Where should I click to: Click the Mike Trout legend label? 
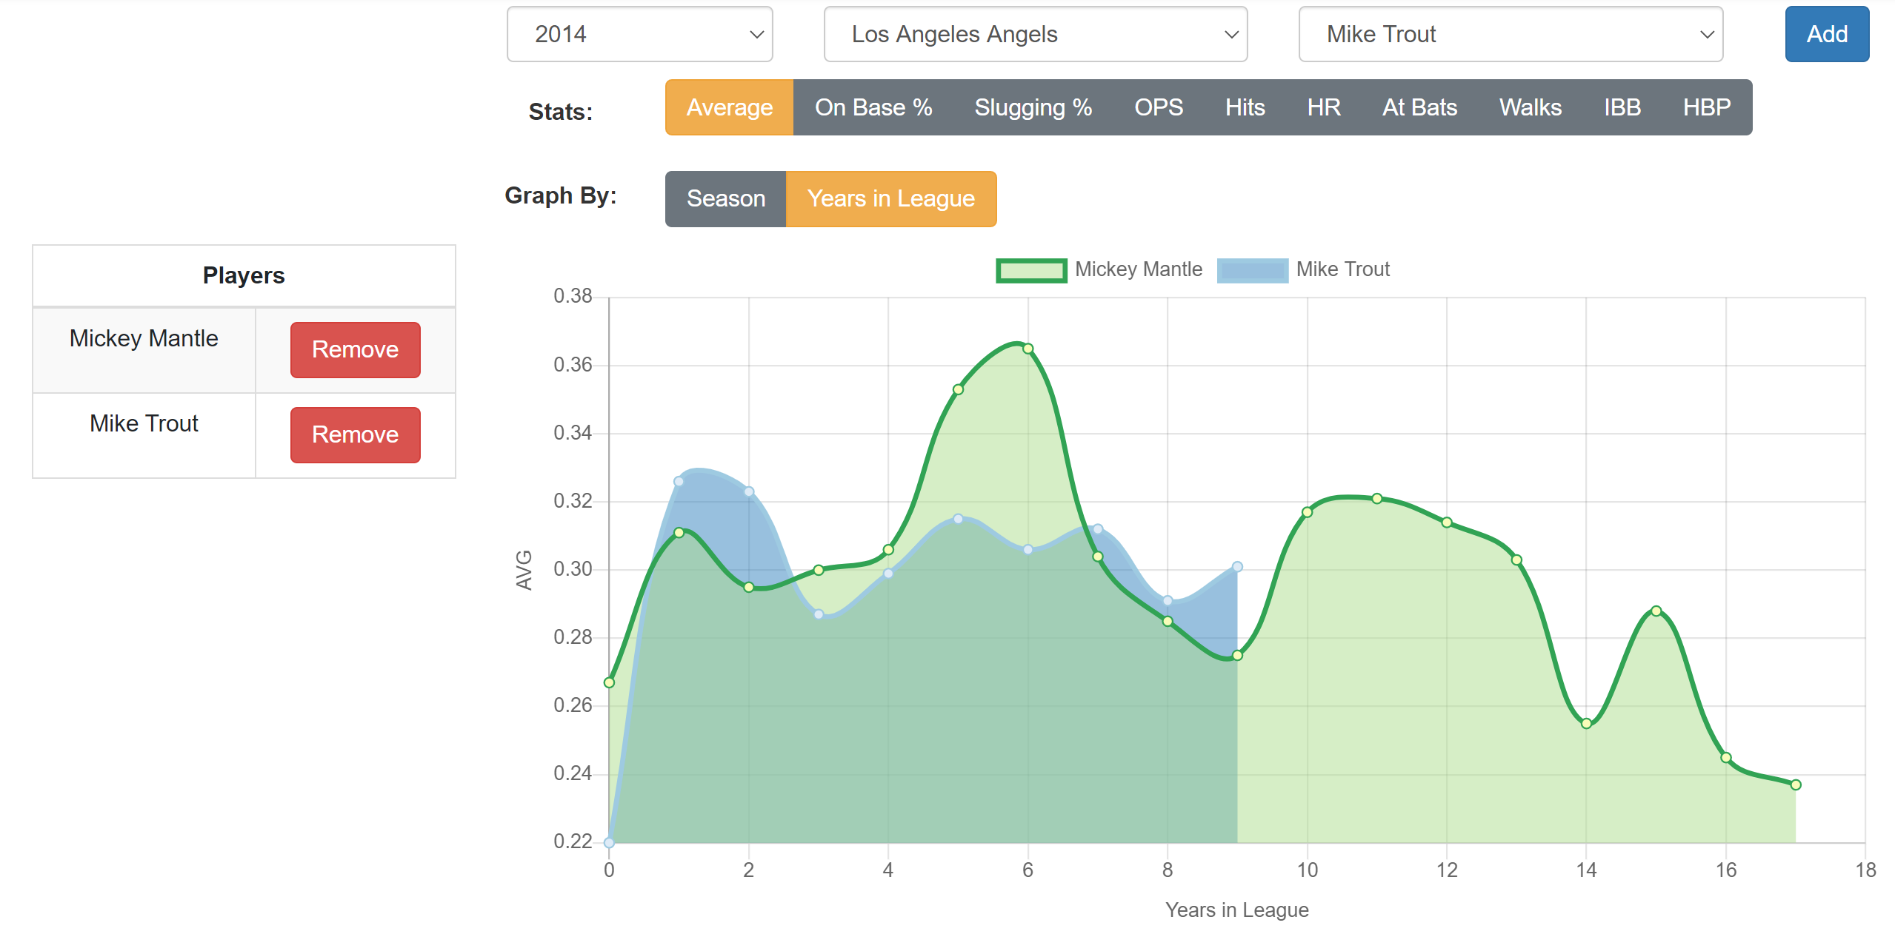coord(1342,269)
